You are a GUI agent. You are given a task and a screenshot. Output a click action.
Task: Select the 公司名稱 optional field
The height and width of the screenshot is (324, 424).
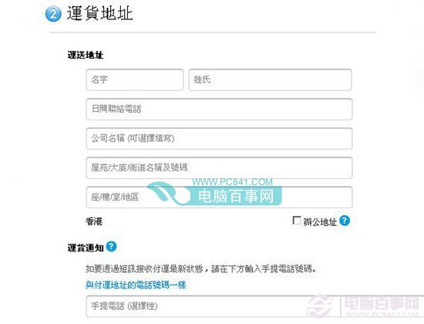pos(219,139)
